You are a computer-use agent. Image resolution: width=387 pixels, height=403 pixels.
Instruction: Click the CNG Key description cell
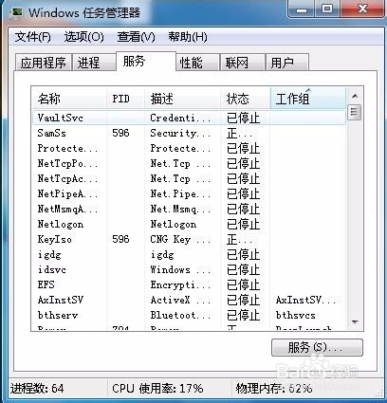pos(180,239)
